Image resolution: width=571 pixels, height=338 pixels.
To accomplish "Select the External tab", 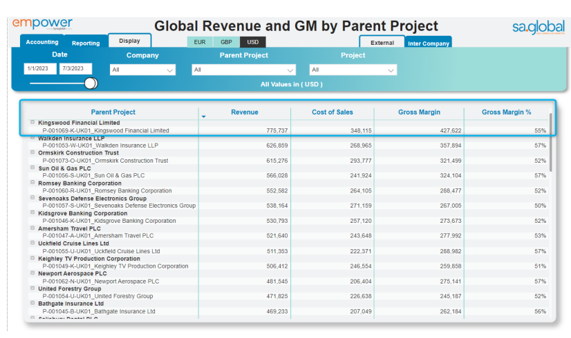I will (382, 43).
